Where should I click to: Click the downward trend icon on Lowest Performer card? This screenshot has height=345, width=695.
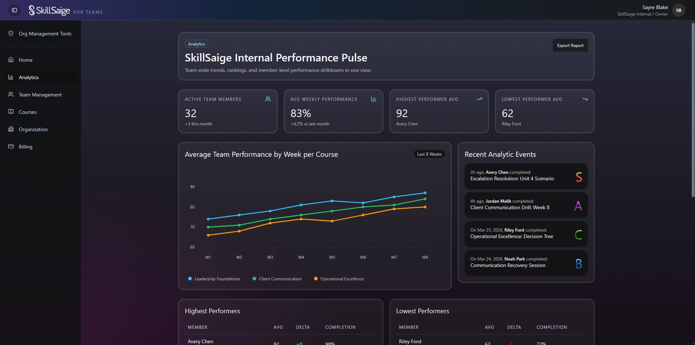click(585, 99)
